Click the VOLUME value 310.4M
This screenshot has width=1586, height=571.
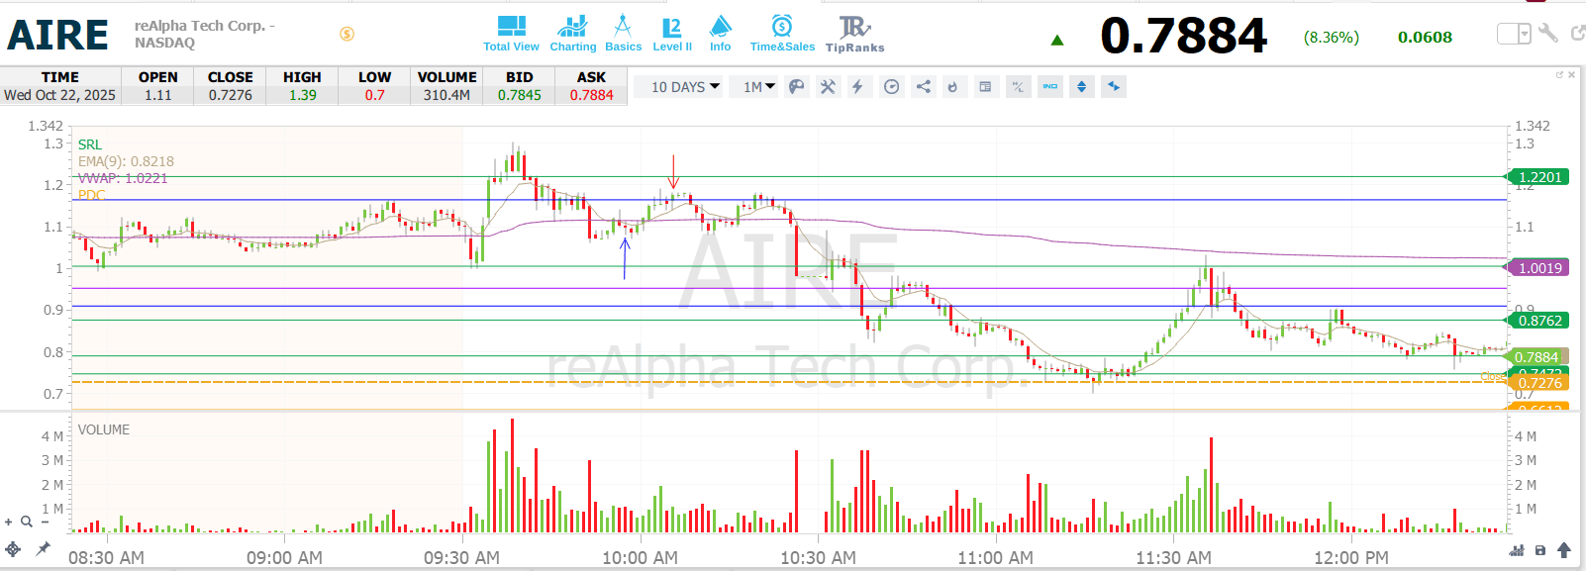tap(446, 95)
